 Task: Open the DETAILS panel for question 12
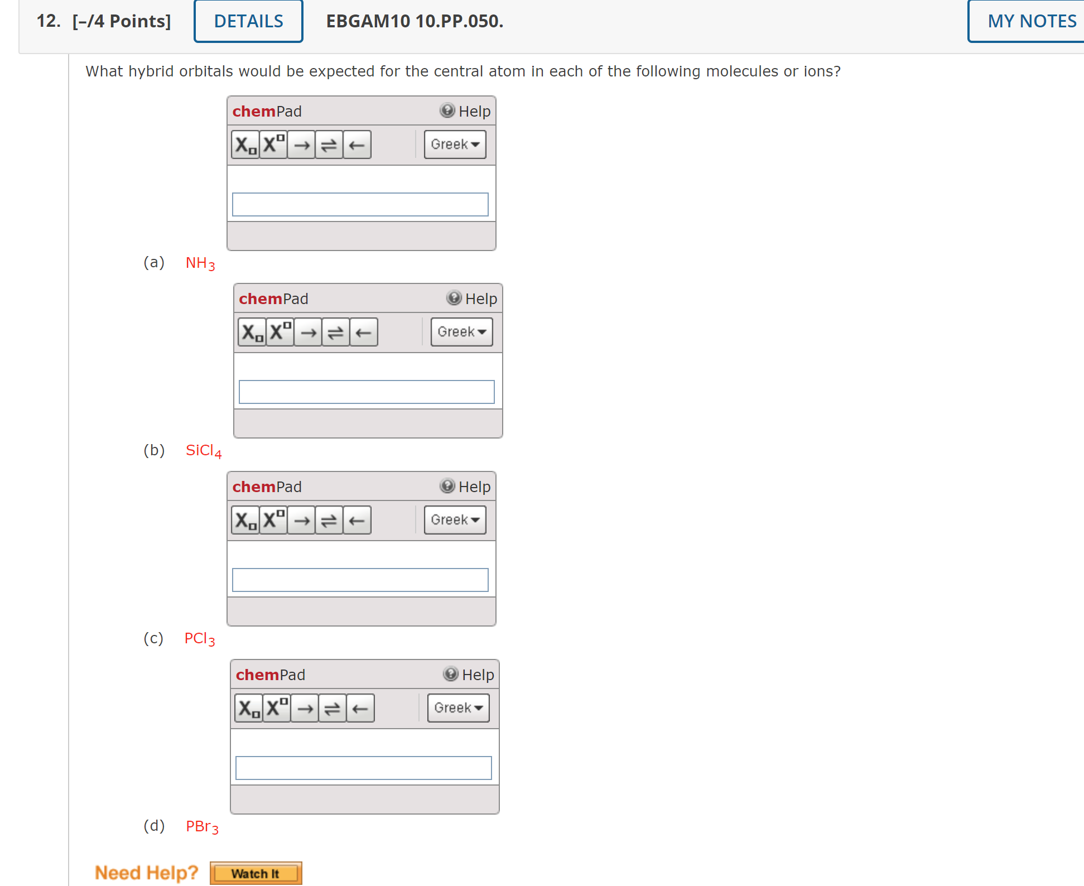click(x=248, y=21)
